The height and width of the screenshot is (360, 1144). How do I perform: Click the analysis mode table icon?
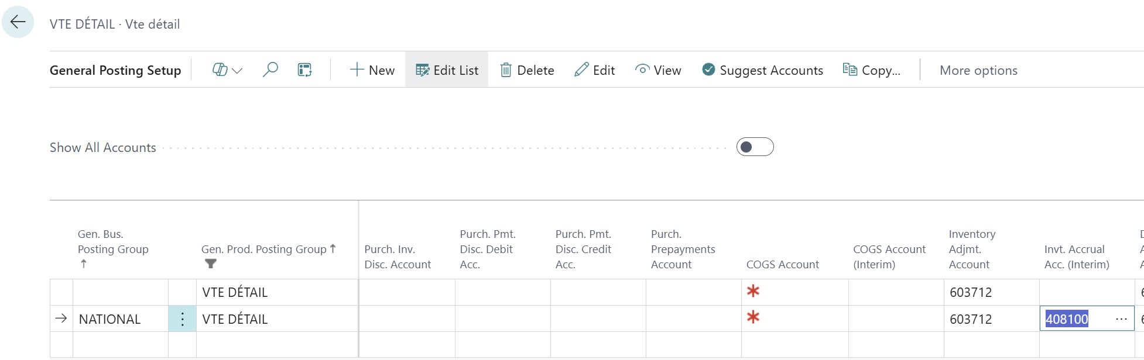[x=304, y=70]
